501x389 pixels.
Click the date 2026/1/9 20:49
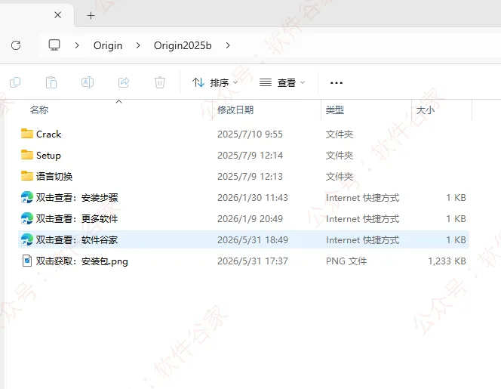click(250, 218)
